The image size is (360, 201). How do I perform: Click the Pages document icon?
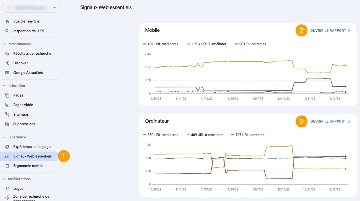pos(7,95)
